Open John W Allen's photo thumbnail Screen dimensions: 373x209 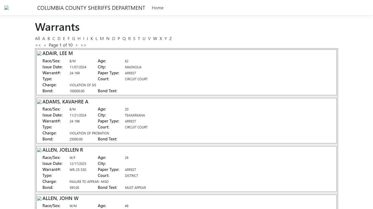point(39,199)
